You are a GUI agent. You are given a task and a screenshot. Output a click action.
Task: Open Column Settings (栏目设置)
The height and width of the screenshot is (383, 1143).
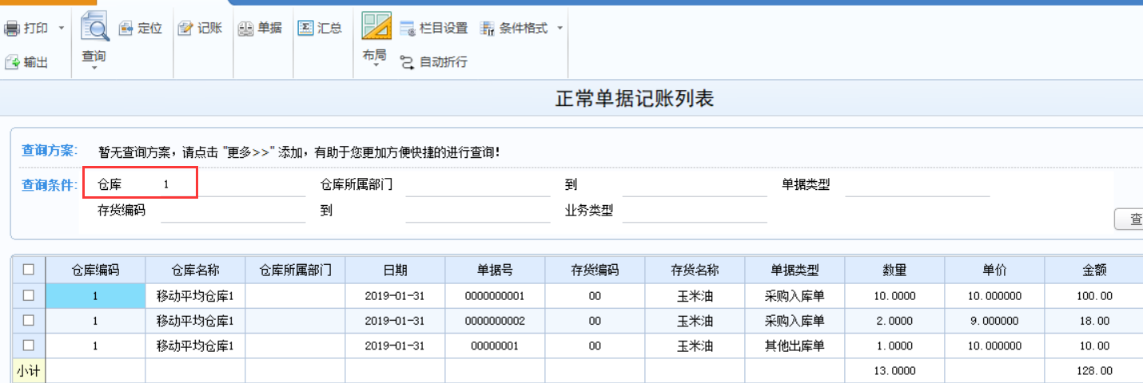[x=408, y=29]
